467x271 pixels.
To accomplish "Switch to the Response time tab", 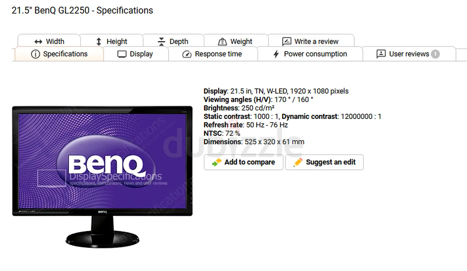I will 213,54.
